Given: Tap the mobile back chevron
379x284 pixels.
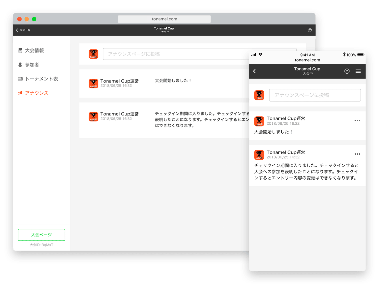Looking at the screenshot, I should click(255, 71).
